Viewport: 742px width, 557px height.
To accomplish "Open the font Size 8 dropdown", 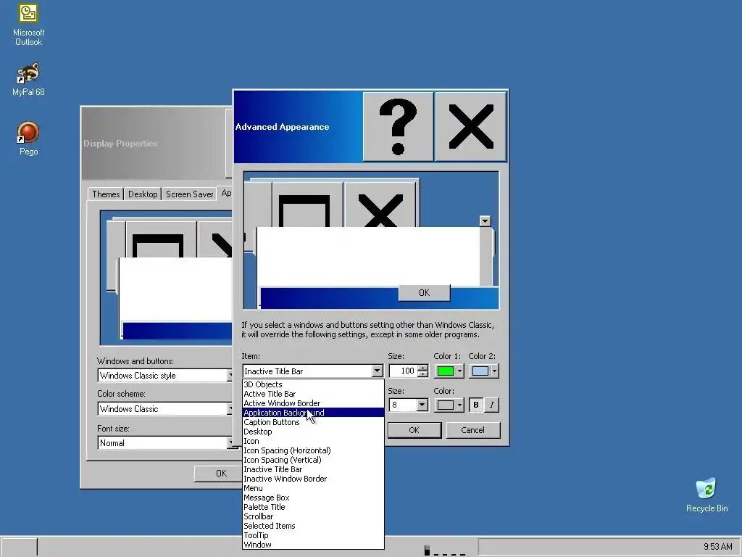I will click(422, 405).
